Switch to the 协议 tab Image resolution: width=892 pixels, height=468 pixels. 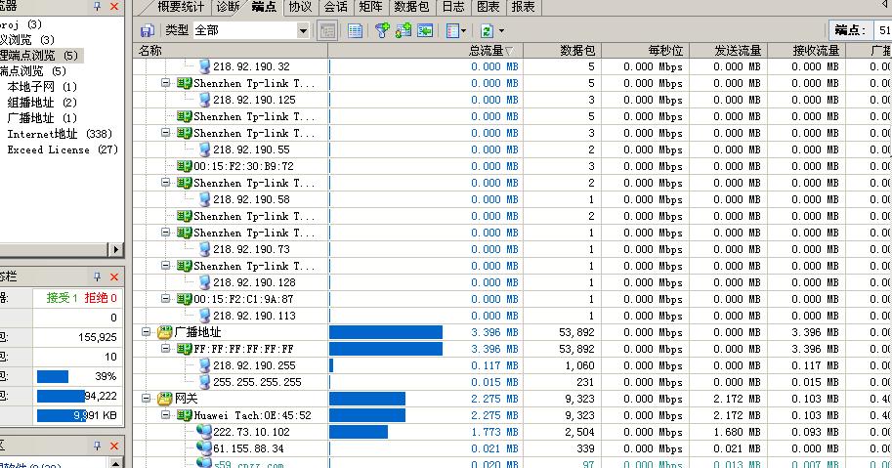[299, 7]
